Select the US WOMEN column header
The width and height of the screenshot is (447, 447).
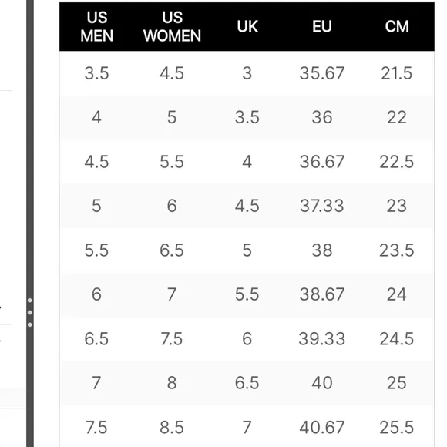pyautogui.click(x=172, y=26)
